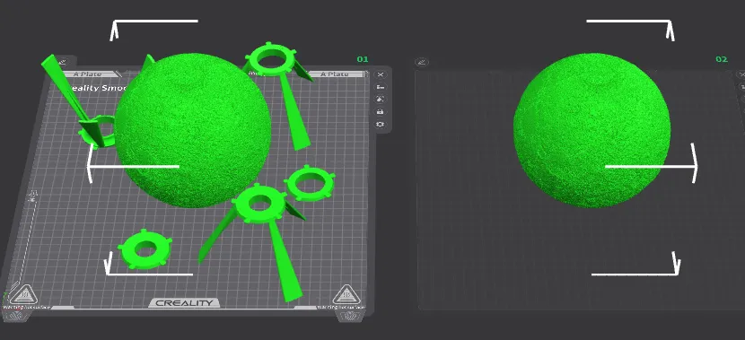Click the left A Plate label tab

pyautogui.click(x=91, y=74)
